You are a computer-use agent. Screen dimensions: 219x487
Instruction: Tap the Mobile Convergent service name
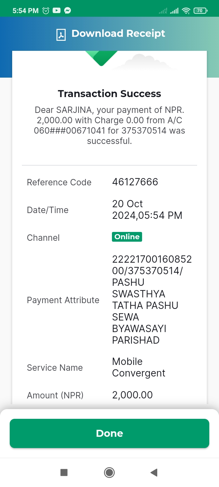tap(139, 367)
